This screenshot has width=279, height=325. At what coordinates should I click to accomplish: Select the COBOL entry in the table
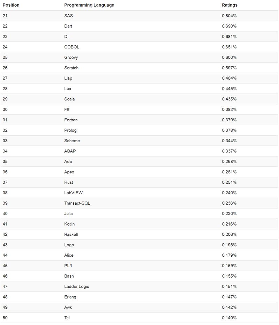point(72,47)
